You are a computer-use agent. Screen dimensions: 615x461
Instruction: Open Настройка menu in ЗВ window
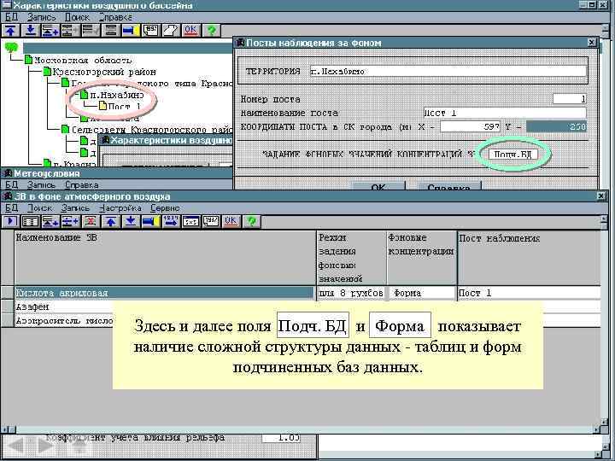pos(120,208)
